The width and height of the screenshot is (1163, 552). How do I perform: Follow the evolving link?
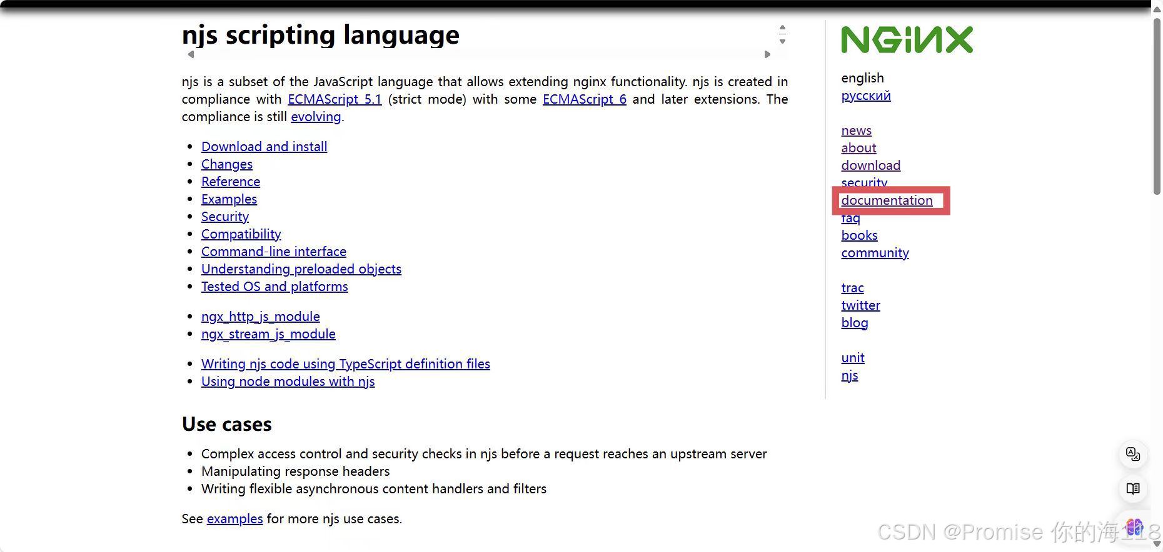(316, 117)
